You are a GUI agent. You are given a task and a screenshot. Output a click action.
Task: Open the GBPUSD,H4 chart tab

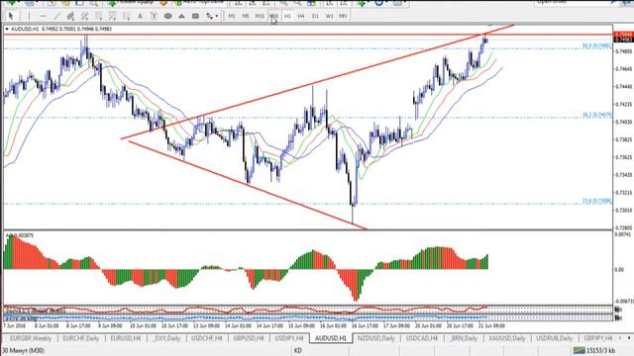(249, 338)
